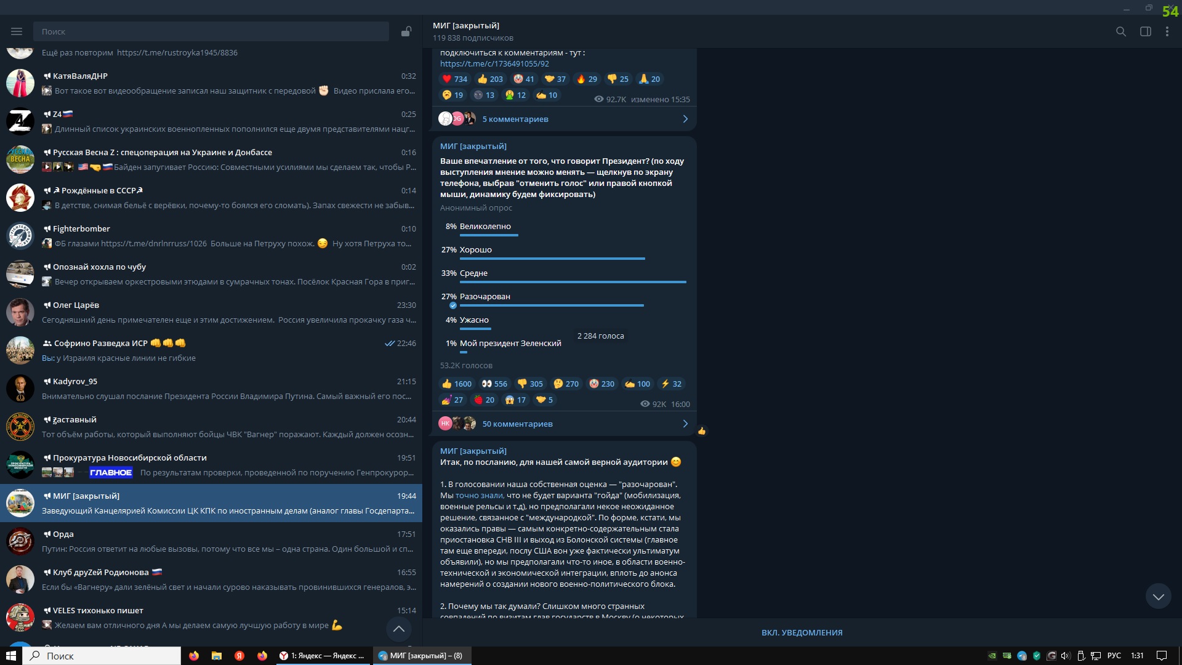Open the Z4 channel chat

[211, 121]
